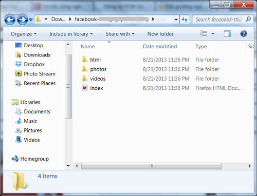This screenshot has width=257, height=196.
Task: Click the folder icon in the address bar
Action: tap(39, 19)
